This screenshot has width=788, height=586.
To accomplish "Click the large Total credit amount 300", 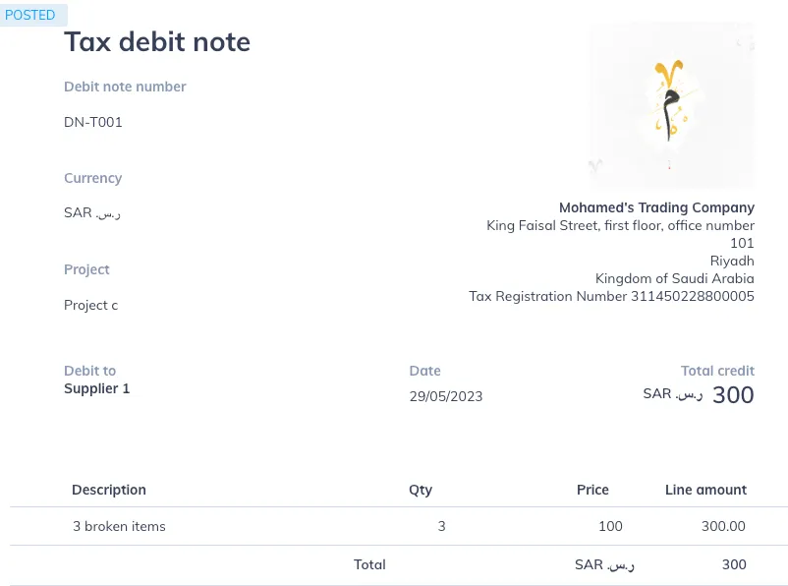I will (733, 395).
